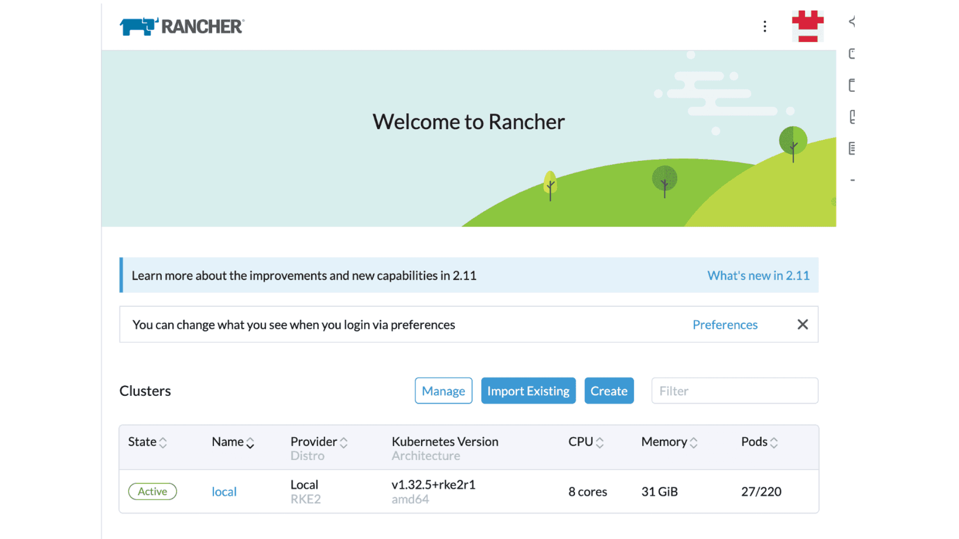Screen dimensions: 959x539
Task: Sort clusters by Pods column
Action: [759, 442]
